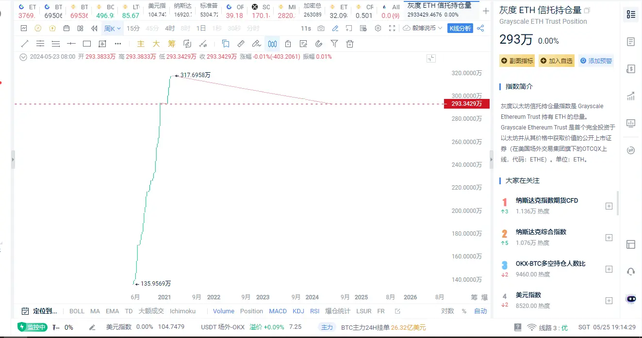Open the 纳斯达 ticker tab
Viewport: 642px width, 338px height.
182,10
